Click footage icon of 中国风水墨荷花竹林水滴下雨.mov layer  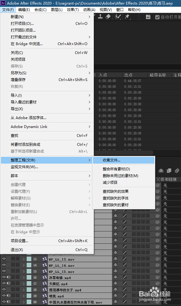(x=45, y=302)
